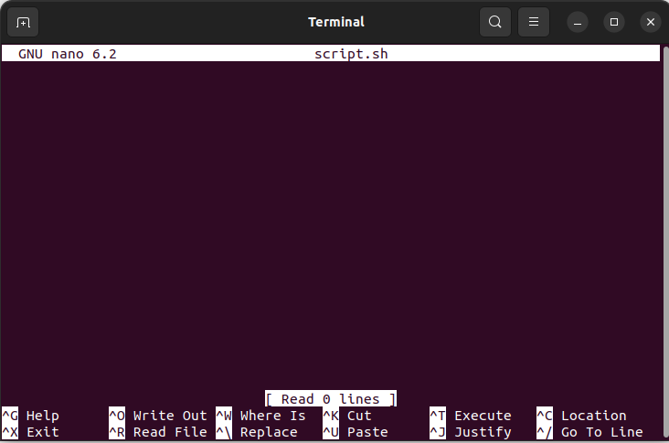Click the ^W Where Is shortcut
Image resolution: width=669 pixels, height=443 pixels.
pos(260,416)
